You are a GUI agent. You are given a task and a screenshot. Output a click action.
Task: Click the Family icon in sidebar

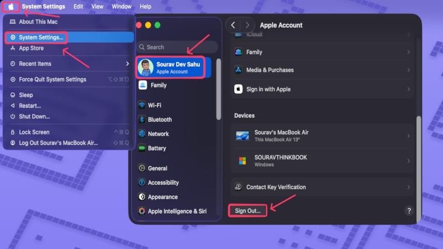pyautogui.click(x=143, y=85)
